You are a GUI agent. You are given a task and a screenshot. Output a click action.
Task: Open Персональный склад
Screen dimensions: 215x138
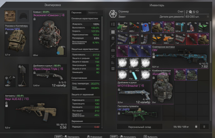[x=139, y=127]
